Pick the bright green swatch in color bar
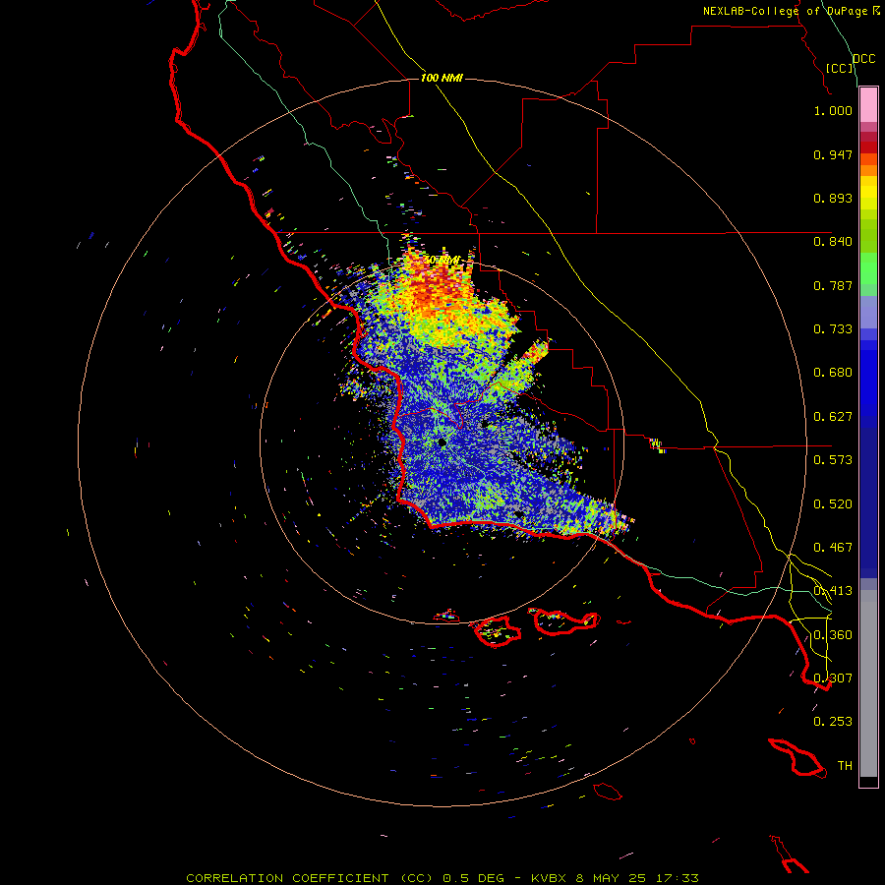This screenshot has width=885, height=885. coord(868,268)
